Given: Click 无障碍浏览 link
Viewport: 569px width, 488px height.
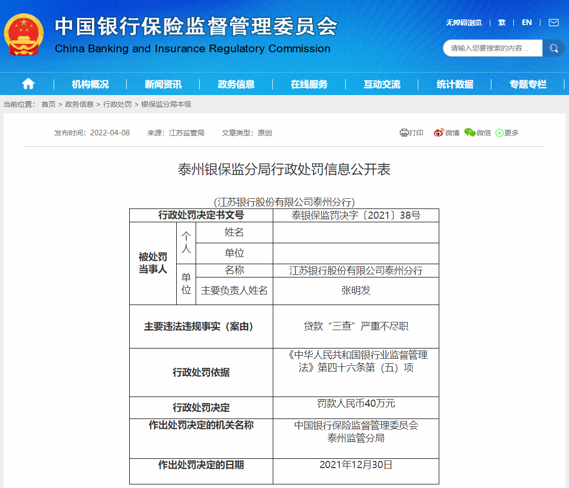Looking at the screenshot, I should tap(464, 22).
